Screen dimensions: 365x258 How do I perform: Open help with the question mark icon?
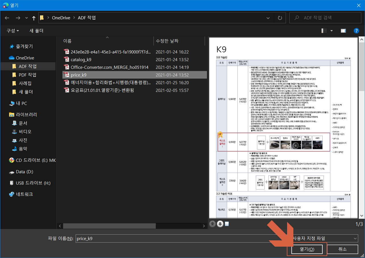click(x=356, y=30)
